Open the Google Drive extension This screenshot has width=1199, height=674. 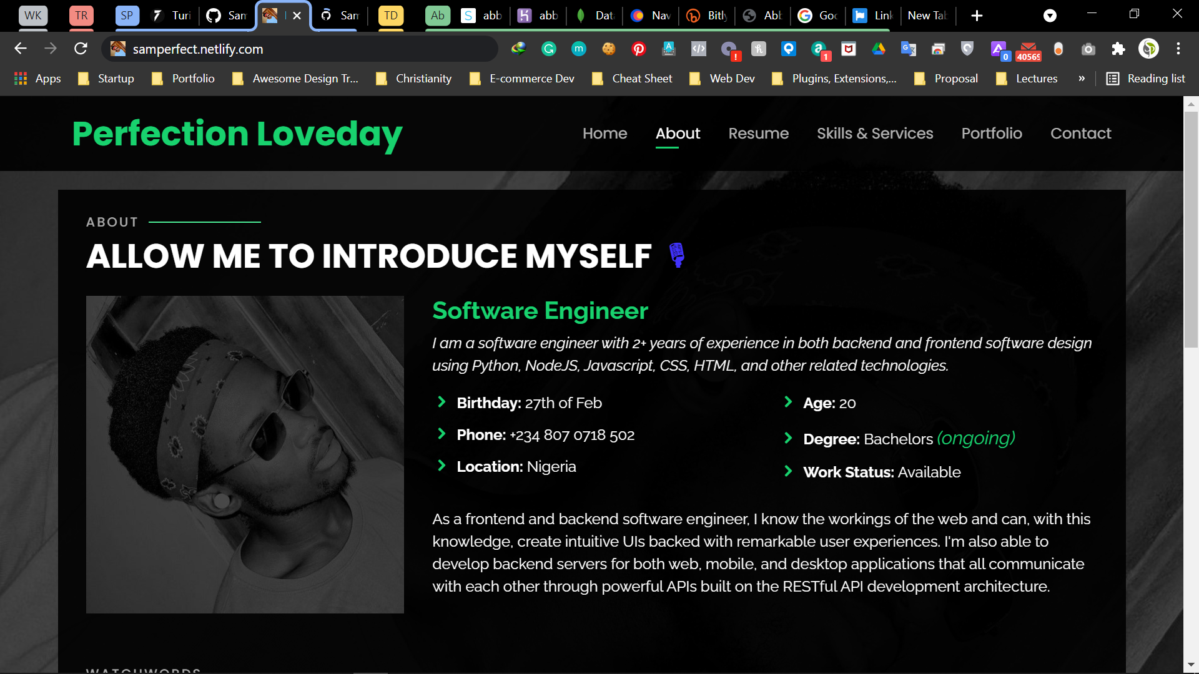click(879, 49)
